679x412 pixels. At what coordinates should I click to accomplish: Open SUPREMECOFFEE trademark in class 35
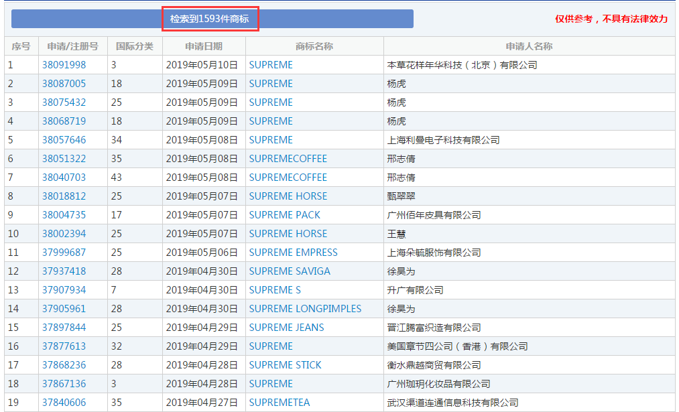[288, 159]
